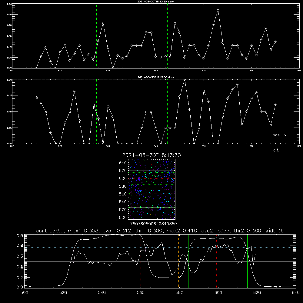Open the scattered-pixel detector image panel
The image size is (303, 303).
pos(151,189)
